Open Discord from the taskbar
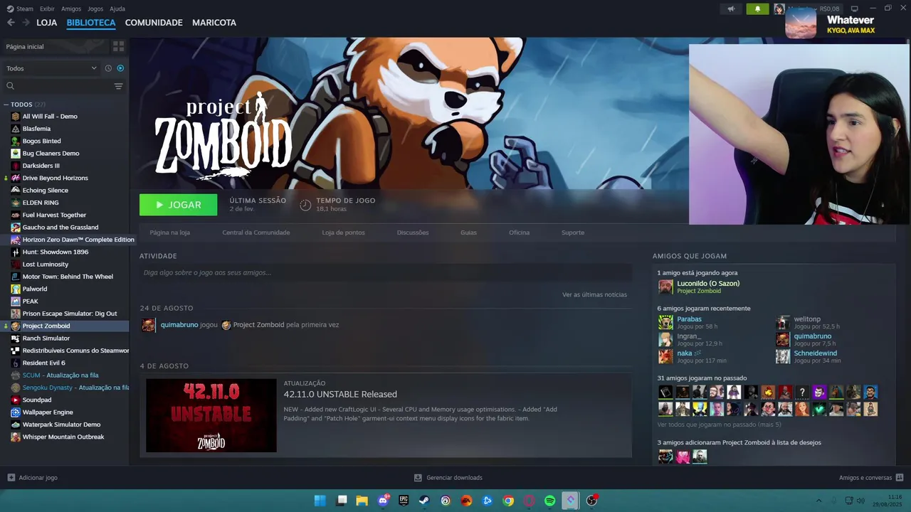 (x=384, y=501)
